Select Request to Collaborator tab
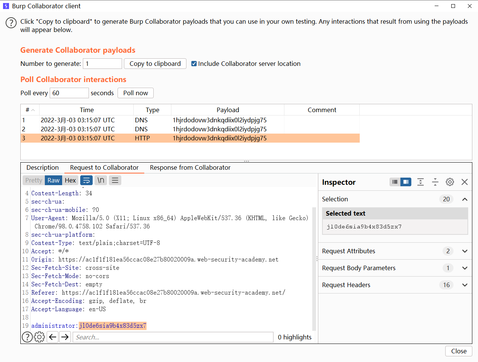Viewport: 478px width, 362px height. (104, 167)
